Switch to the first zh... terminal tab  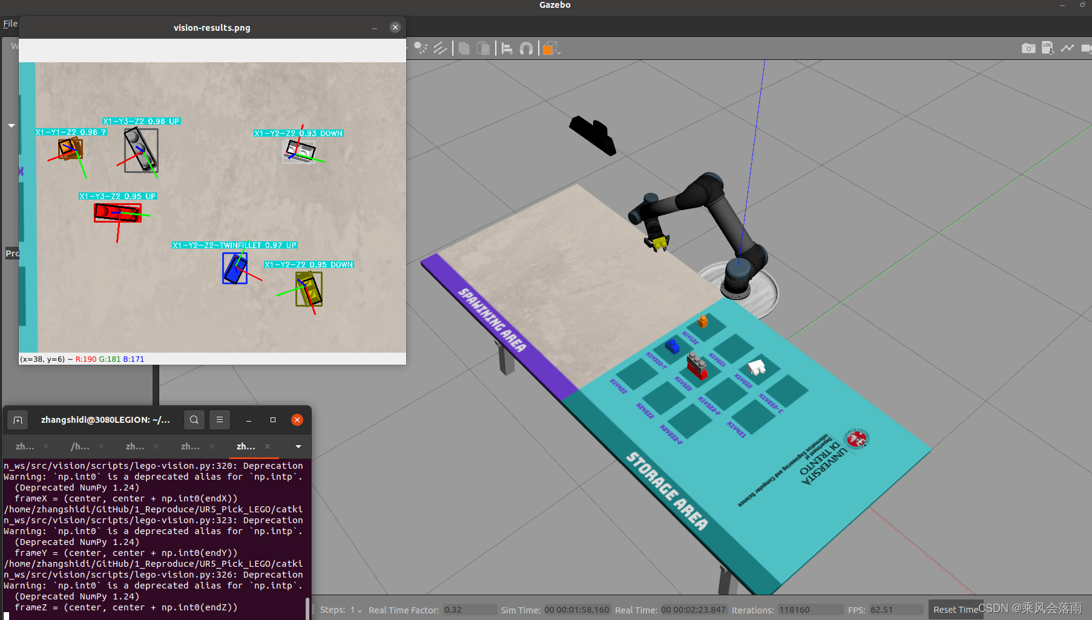[25, 446]
